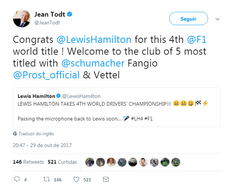Open the @Prost_official mention link
The image size is (234, 191).
click(x=46, y=75)
